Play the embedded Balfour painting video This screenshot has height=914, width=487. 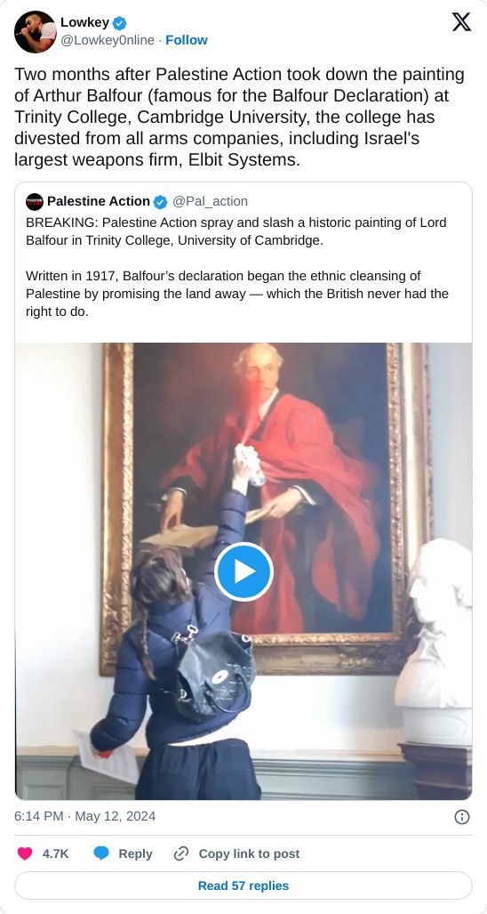click(x=244, y=572)
